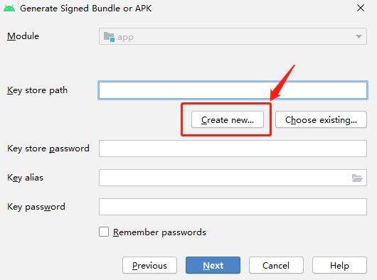377x280 pixels.
Task: Click the Remember passwords label text
Action: 159,232
